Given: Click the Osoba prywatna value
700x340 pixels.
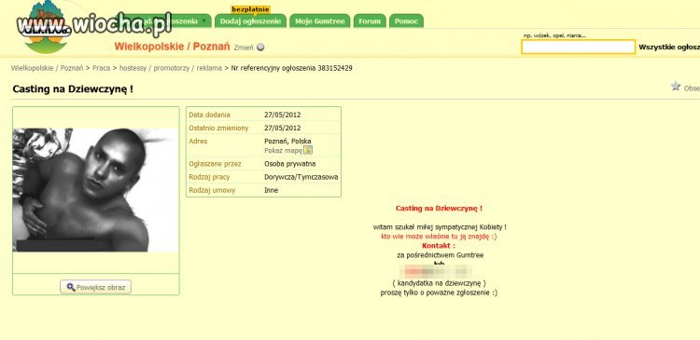Looking at the screenshot, I should pyautogui.click(x=289, y=164).
